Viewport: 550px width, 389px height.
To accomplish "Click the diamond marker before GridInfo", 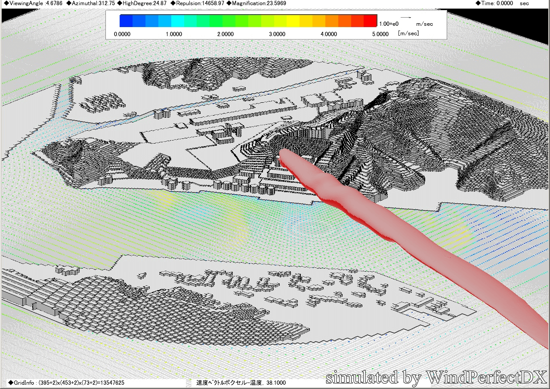I will pyautogui.click(x=10, y=382).
